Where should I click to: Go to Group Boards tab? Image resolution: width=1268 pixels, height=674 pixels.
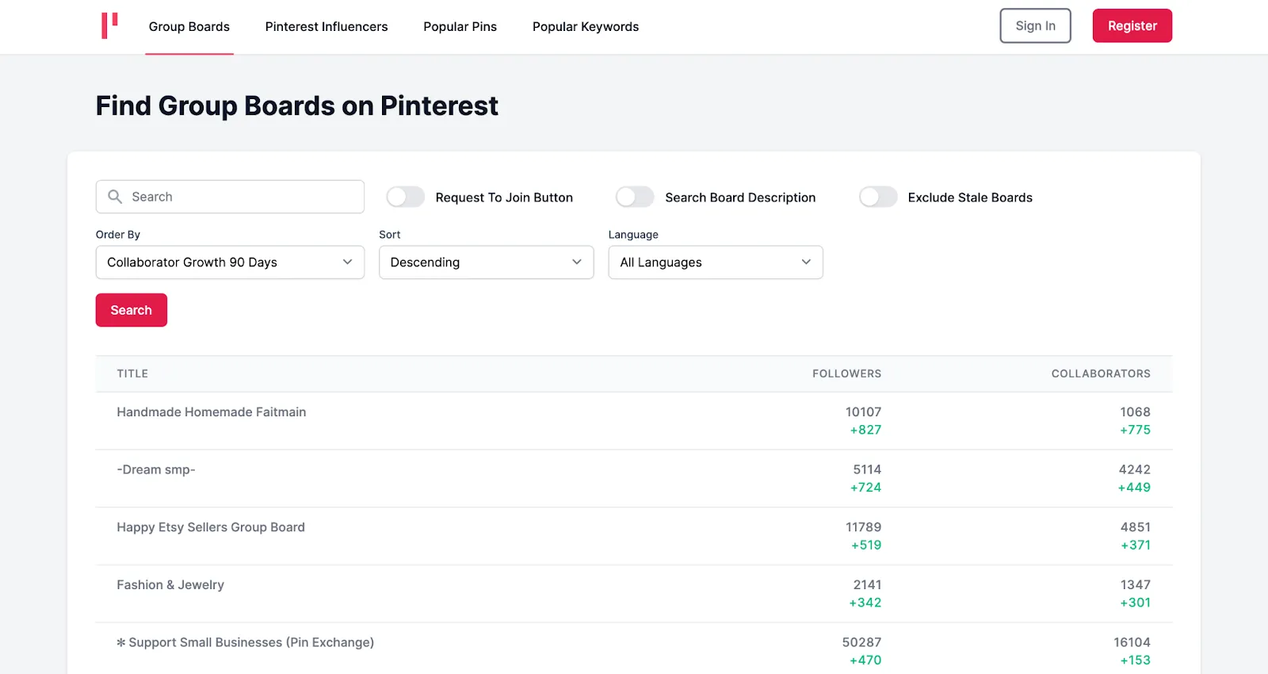(189, 27)
